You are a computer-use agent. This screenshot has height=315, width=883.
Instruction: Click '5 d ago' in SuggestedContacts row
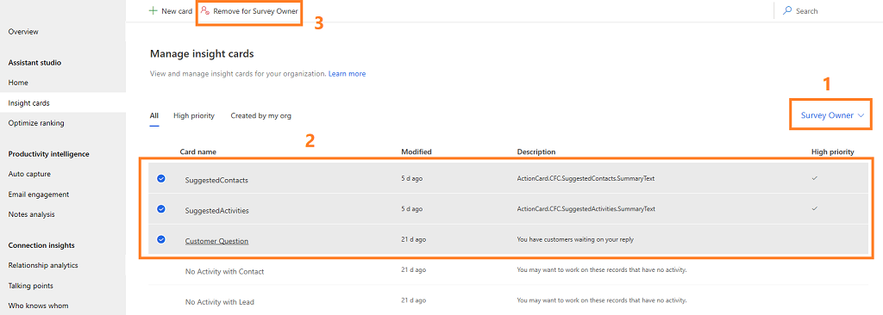point(411,178)
